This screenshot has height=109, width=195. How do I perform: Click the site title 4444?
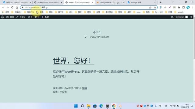click(97, 32)
